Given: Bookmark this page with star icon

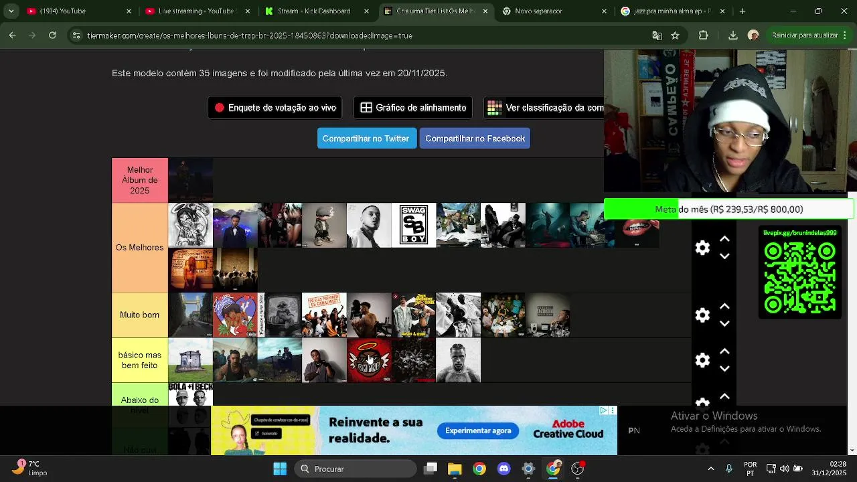Looking at the screenshot, I should coord(675,35).
